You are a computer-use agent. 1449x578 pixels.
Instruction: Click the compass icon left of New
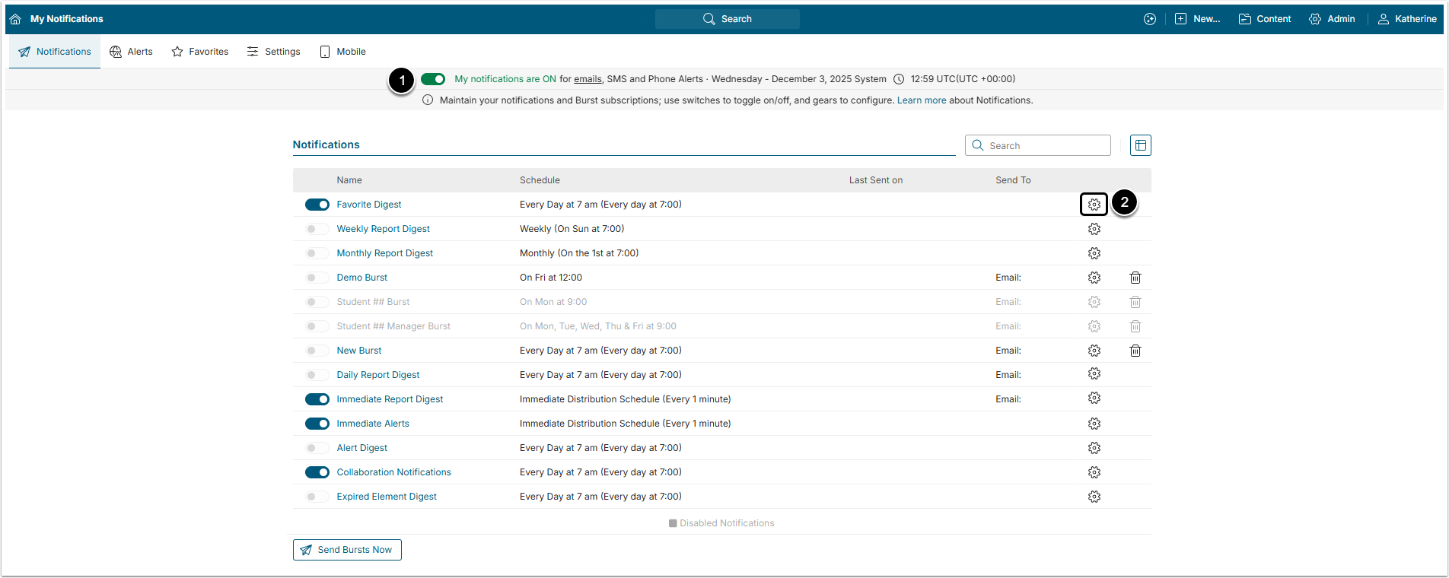pyautogui.click(x=1149, y=19)
